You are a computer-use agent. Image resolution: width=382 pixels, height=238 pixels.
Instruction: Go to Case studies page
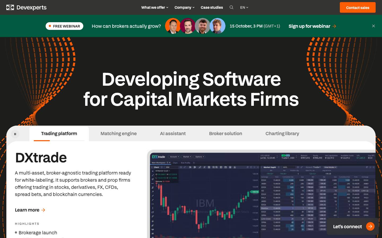[212, 7]
